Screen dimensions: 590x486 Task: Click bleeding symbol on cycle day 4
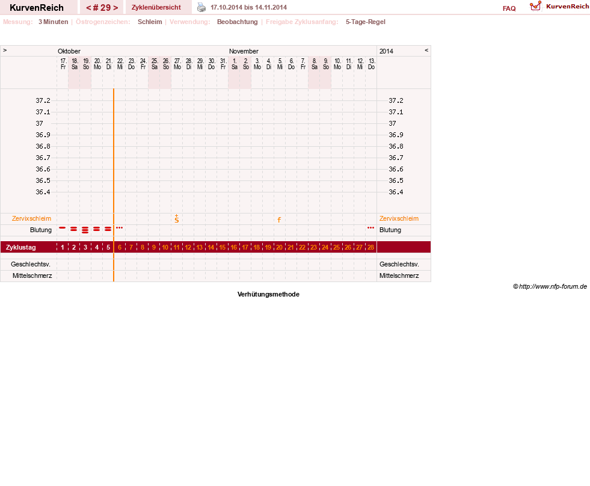click(x=97, y=229)
